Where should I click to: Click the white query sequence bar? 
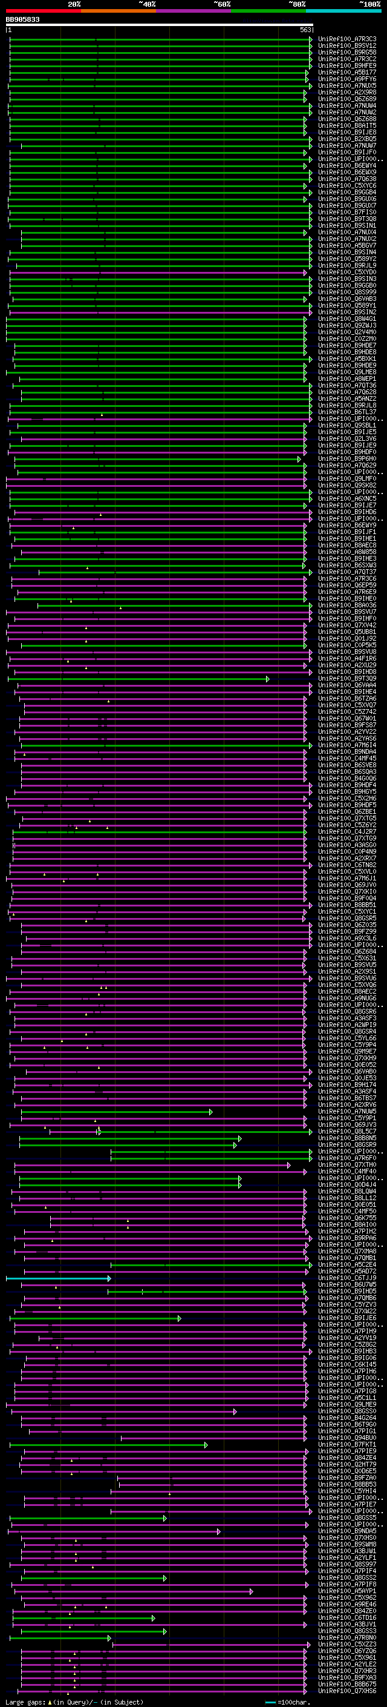[x=160, y=25]
